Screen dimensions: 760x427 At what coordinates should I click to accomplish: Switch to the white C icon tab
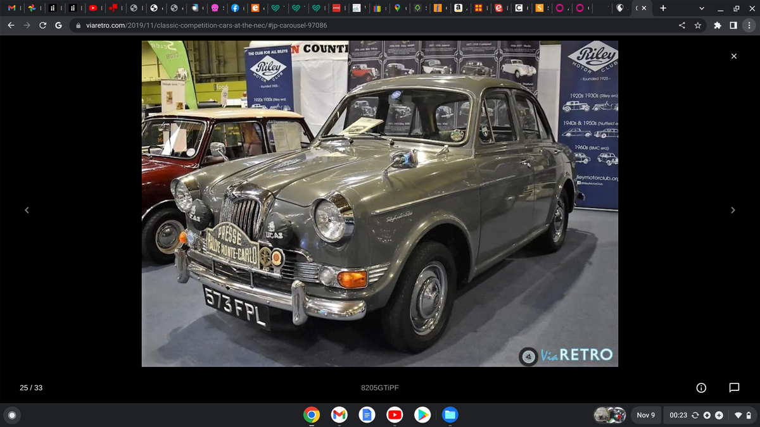(519, 8)
